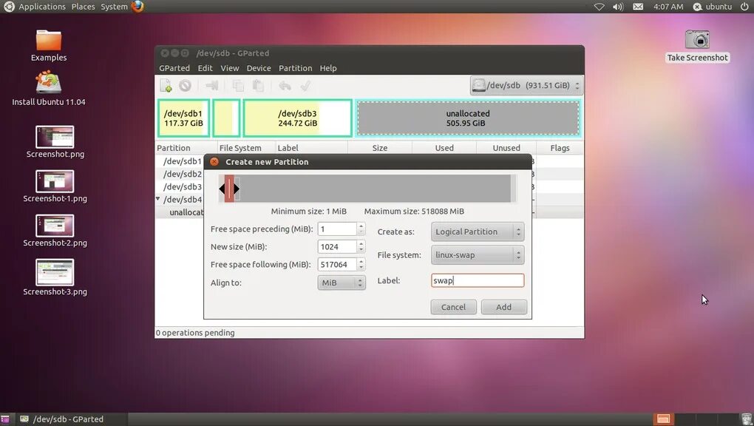The width and height of the screenshot is (754, 426).
Task: Click the Delete partition toolbar icon
Action: [185, 86]
